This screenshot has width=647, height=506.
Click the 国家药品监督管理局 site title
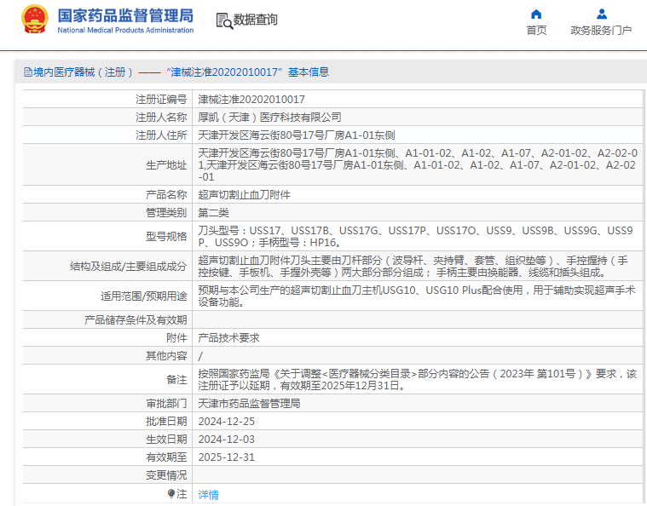point(125,15)
